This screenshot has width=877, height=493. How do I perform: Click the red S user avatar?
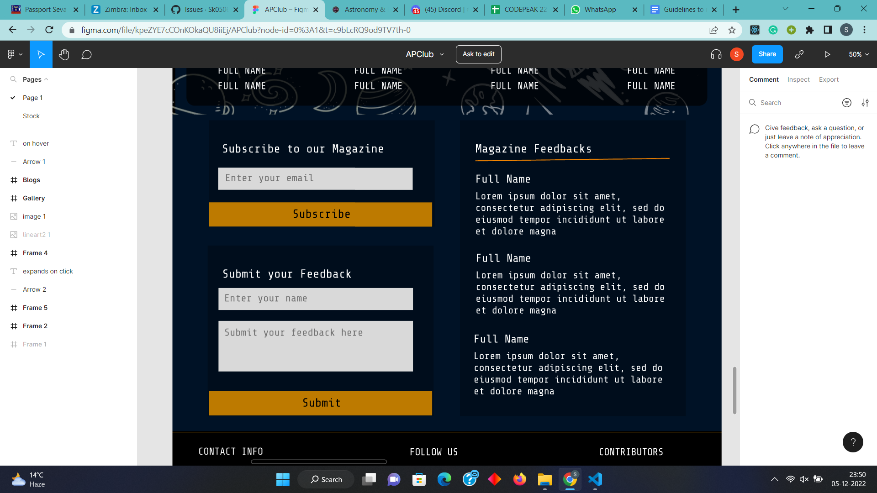tap(736, 54)
